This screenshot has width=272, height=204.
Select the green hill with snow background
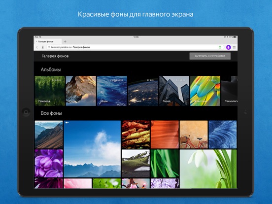(x=136, y=164)
